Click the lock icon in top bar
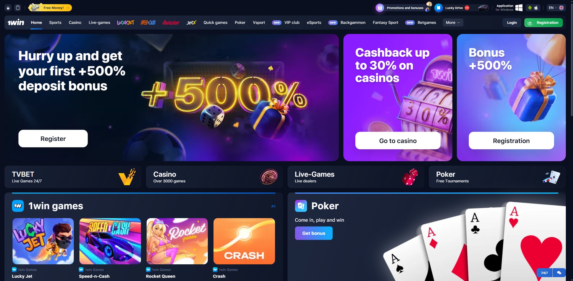Viewport: 573px width, 281px height. point(8,8)
